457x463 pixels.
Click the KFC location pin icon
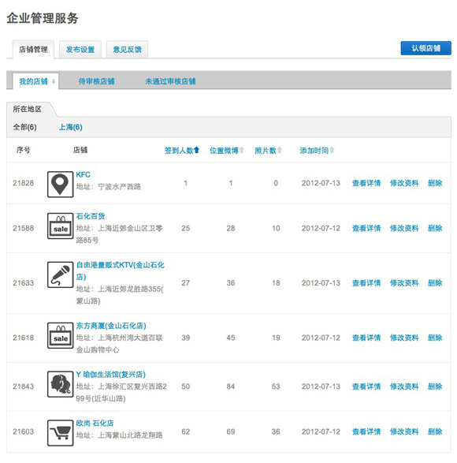coord(60,185)
